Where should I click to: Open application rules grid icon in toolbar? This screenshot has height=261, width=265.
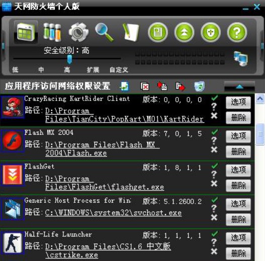[26, 32]
